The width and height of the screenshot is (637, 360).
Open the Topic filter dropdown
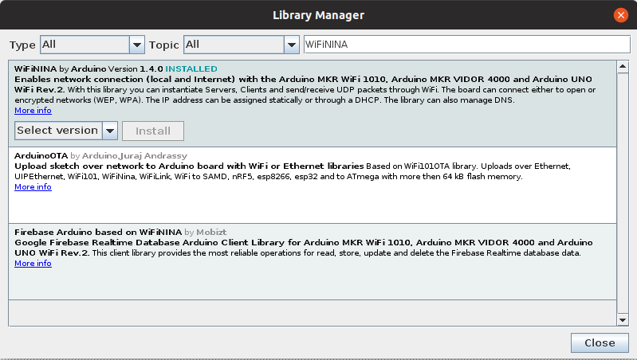(242, 45)
